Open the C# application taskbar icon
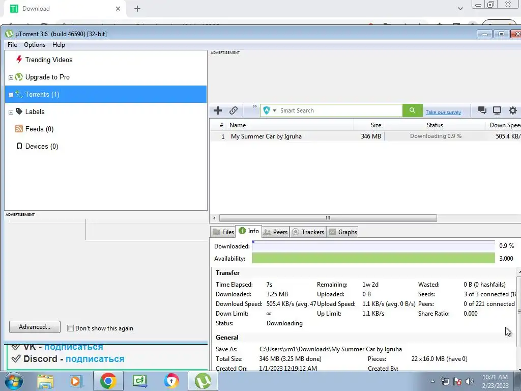Viewport: 521px width, 391px height. coord(139,381)
